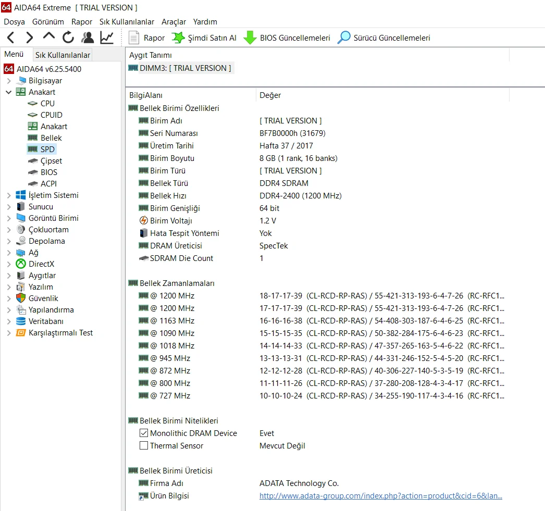Expand the Ağ tree node
Viewport: 545px width, 511px height.
tap(9, 253)
